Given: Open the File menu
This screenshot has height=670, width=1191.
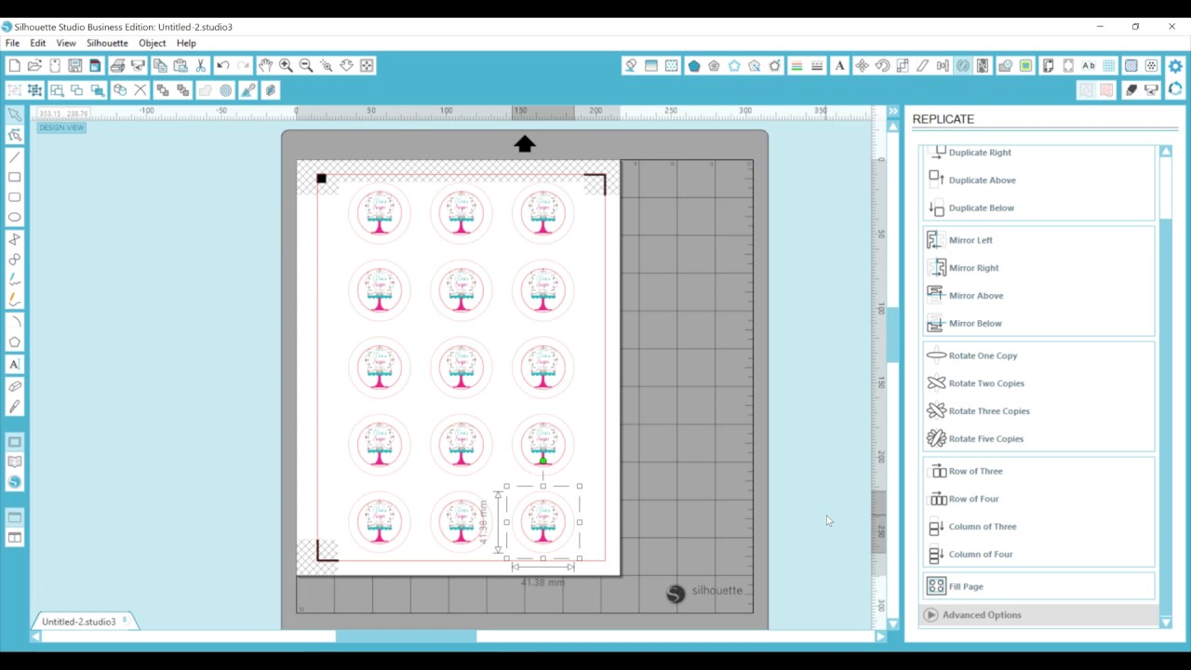Looking at the screenshot, I should click(x=12, y=43).
